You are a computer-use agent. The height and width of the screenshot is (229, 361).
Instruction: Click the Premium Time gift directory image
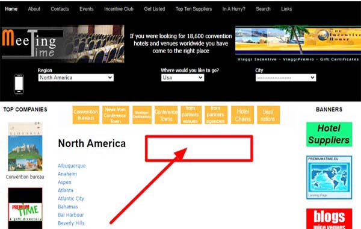25,209
